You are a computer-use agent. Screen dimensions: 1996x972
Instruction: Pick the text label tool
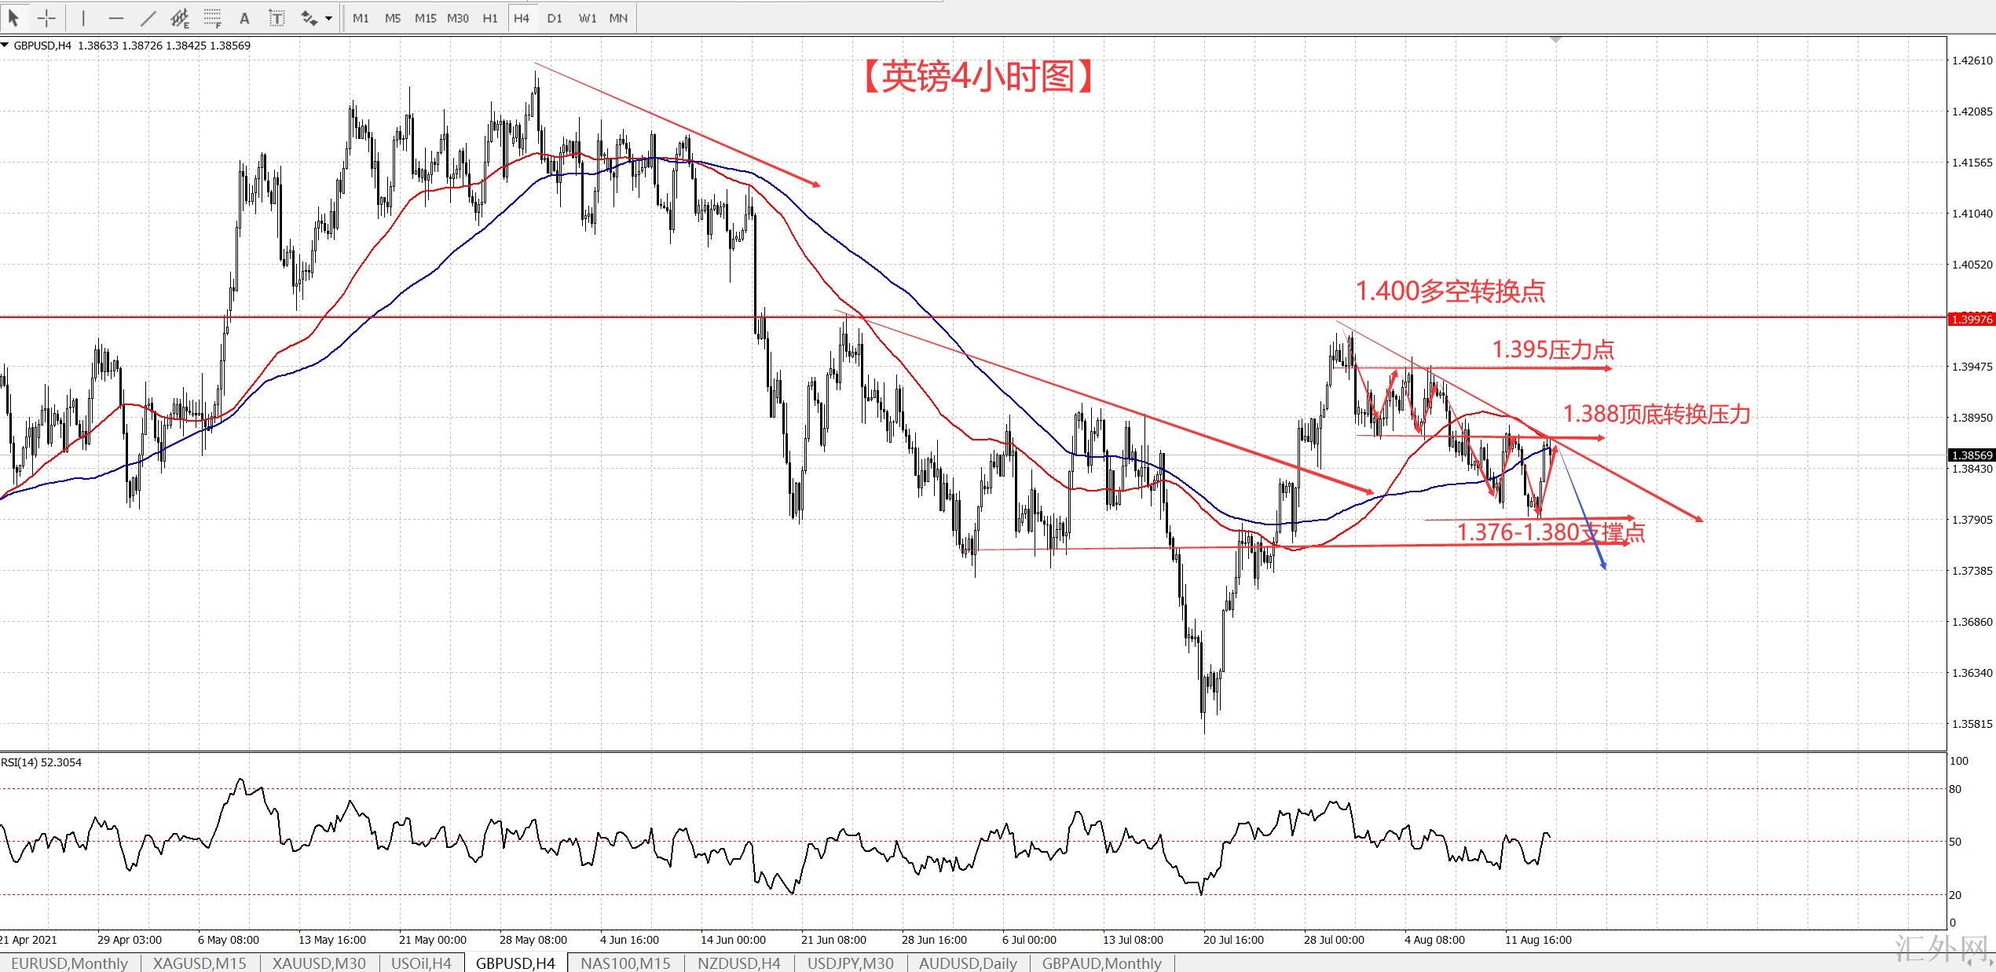pyautogui.click(x=277, y=17)
